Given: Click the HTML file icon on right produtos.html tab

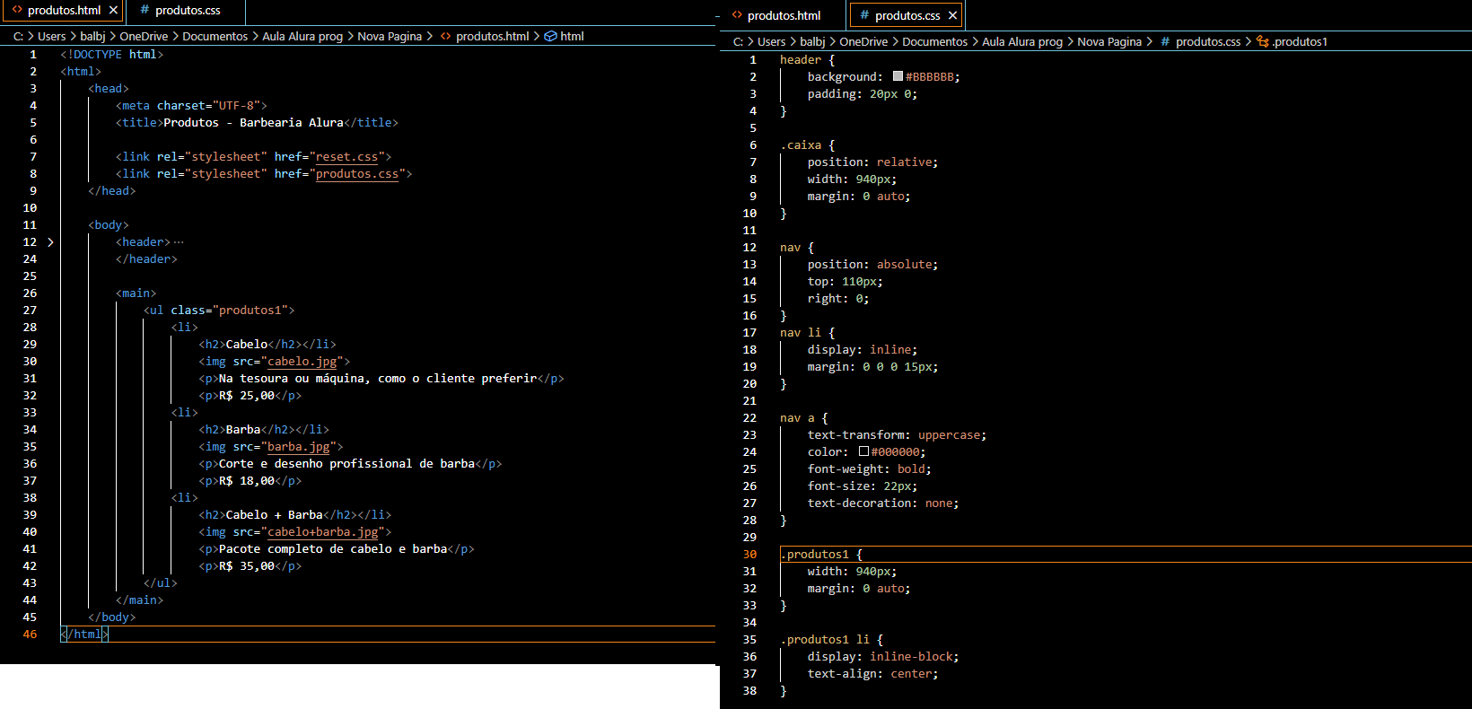Looking at the screenshot, I should [x=737, y=14].
